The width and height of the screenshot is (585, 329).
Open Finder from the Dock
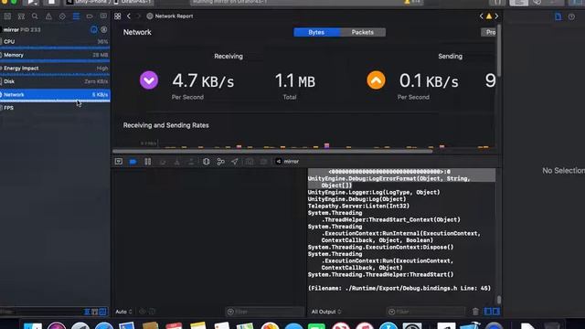click(33, 325)
